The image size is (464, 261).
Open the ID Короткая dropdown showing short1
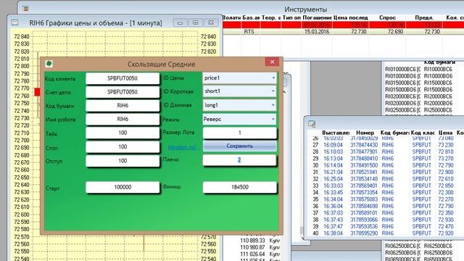coord(239,91)
